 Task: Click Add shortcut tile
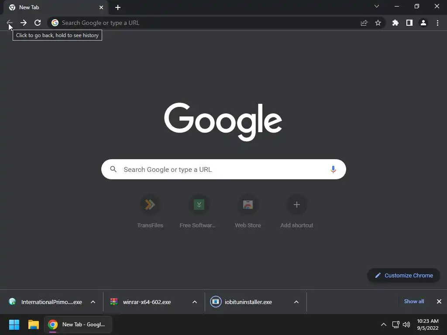coord(297,212)
